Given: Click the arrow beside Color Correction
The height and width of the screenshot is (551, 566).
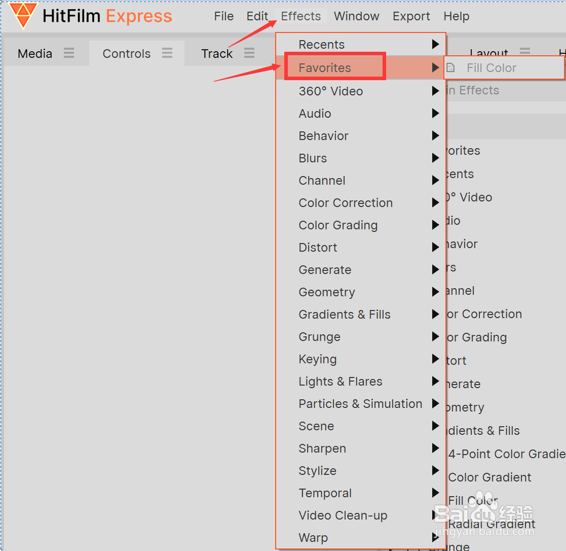Looking at the screenshot, I should (x=435, y=202).
